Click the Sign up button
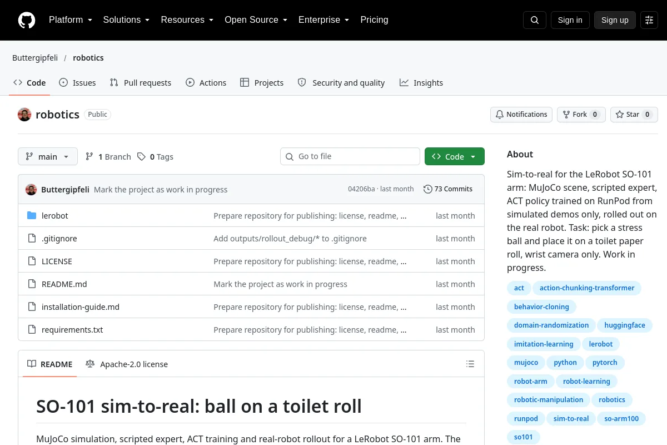667x445 pixels. click(x=615, y=20)
